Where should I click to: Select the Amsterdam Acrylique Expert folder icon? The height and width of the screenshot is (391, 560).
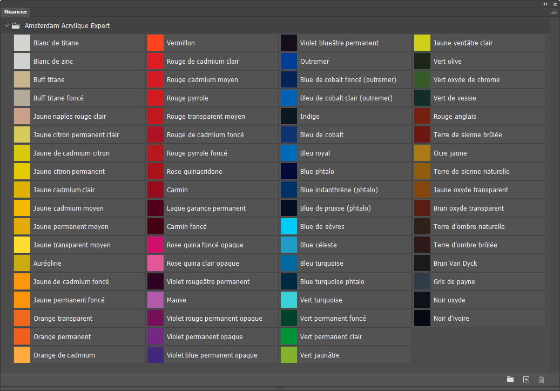[x=16, y=26]
